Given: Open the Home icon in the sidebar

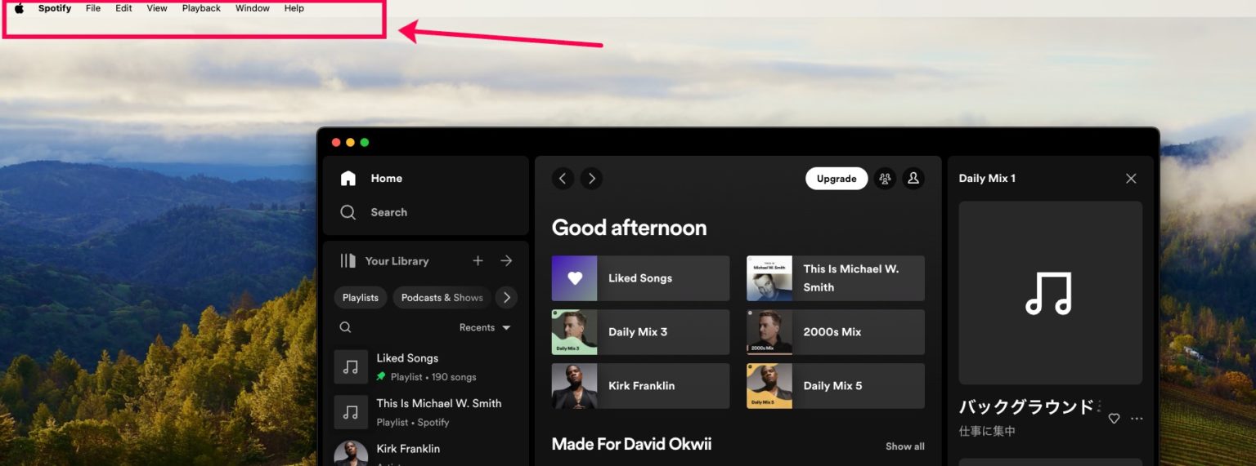Looking at the screenshot, I should tap(348, 178).
